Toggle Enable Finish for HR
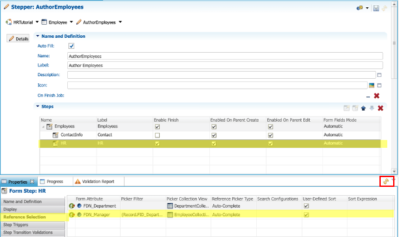Viewport: 399px width, 237px height. coord(157,143)
